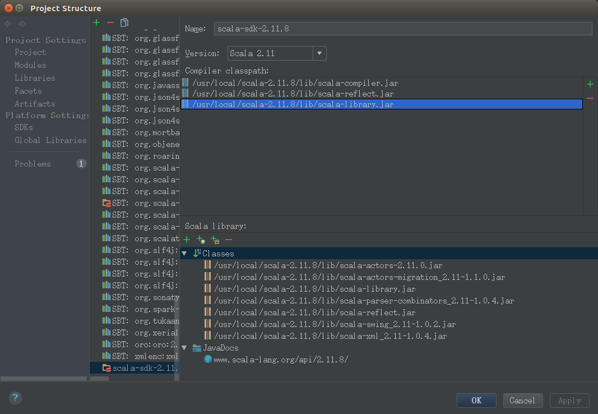Navigate back with left arrow
This screenshot has height=414, width=598.
coord(8,24)
